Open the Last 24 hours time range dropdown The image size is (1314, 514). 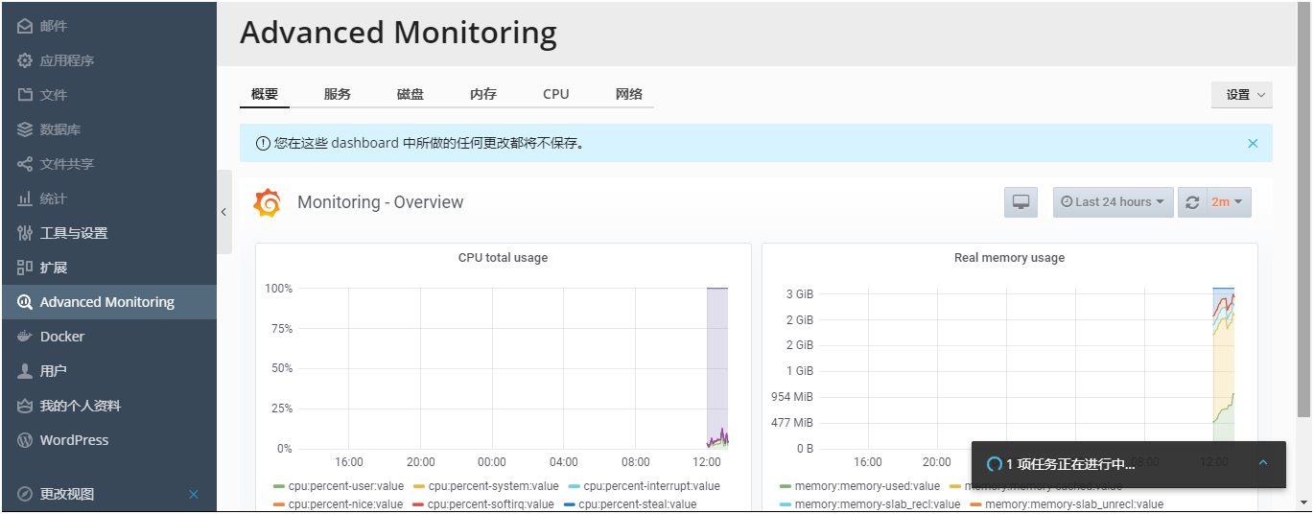(x=1113, y=202)
